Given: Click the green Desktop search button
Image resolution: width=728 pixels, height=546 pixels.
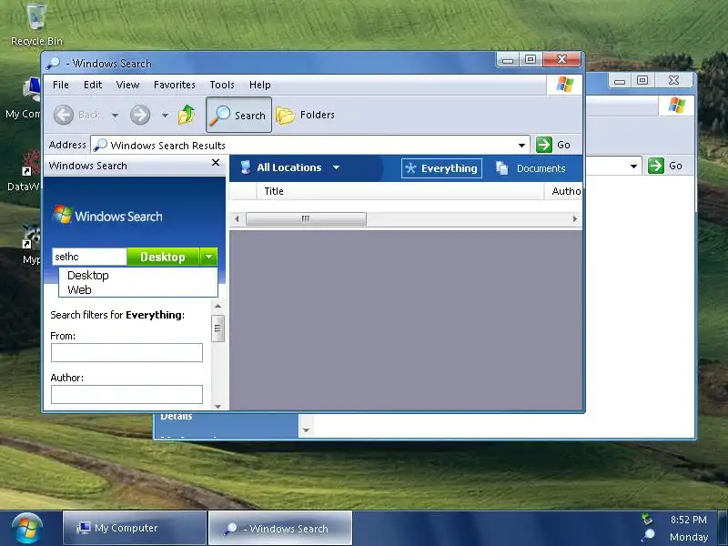Looking at the screenshot, I should (163, 257).
